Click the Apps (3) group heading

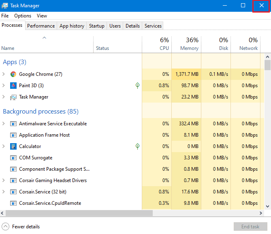[15, 62]
